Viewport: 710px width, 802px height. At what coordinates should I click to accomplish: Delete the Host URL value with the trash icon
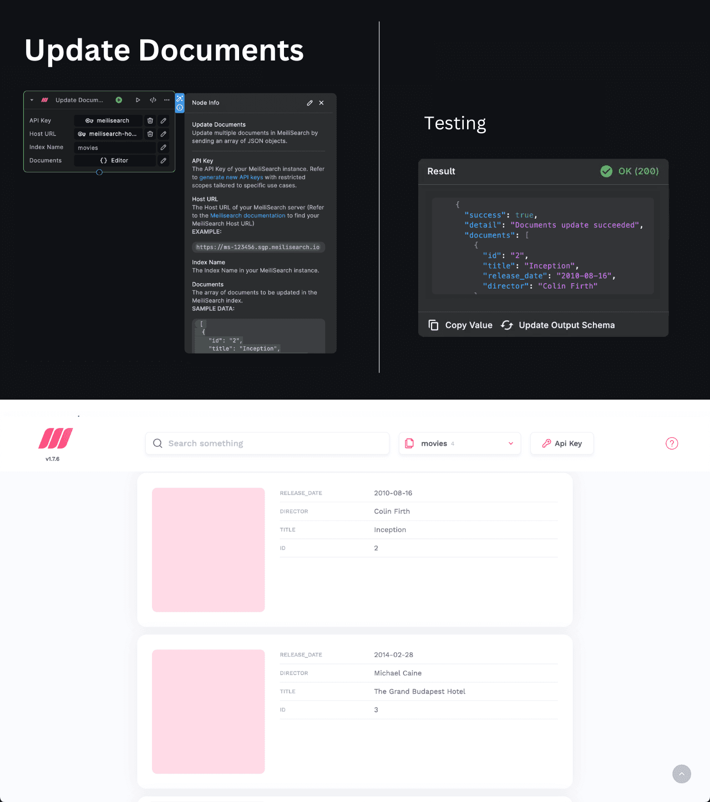[150, 134]
